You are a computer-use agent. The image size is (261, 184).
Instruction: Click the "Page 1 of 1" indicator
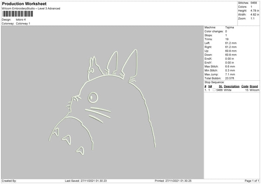tap(252, 181)
